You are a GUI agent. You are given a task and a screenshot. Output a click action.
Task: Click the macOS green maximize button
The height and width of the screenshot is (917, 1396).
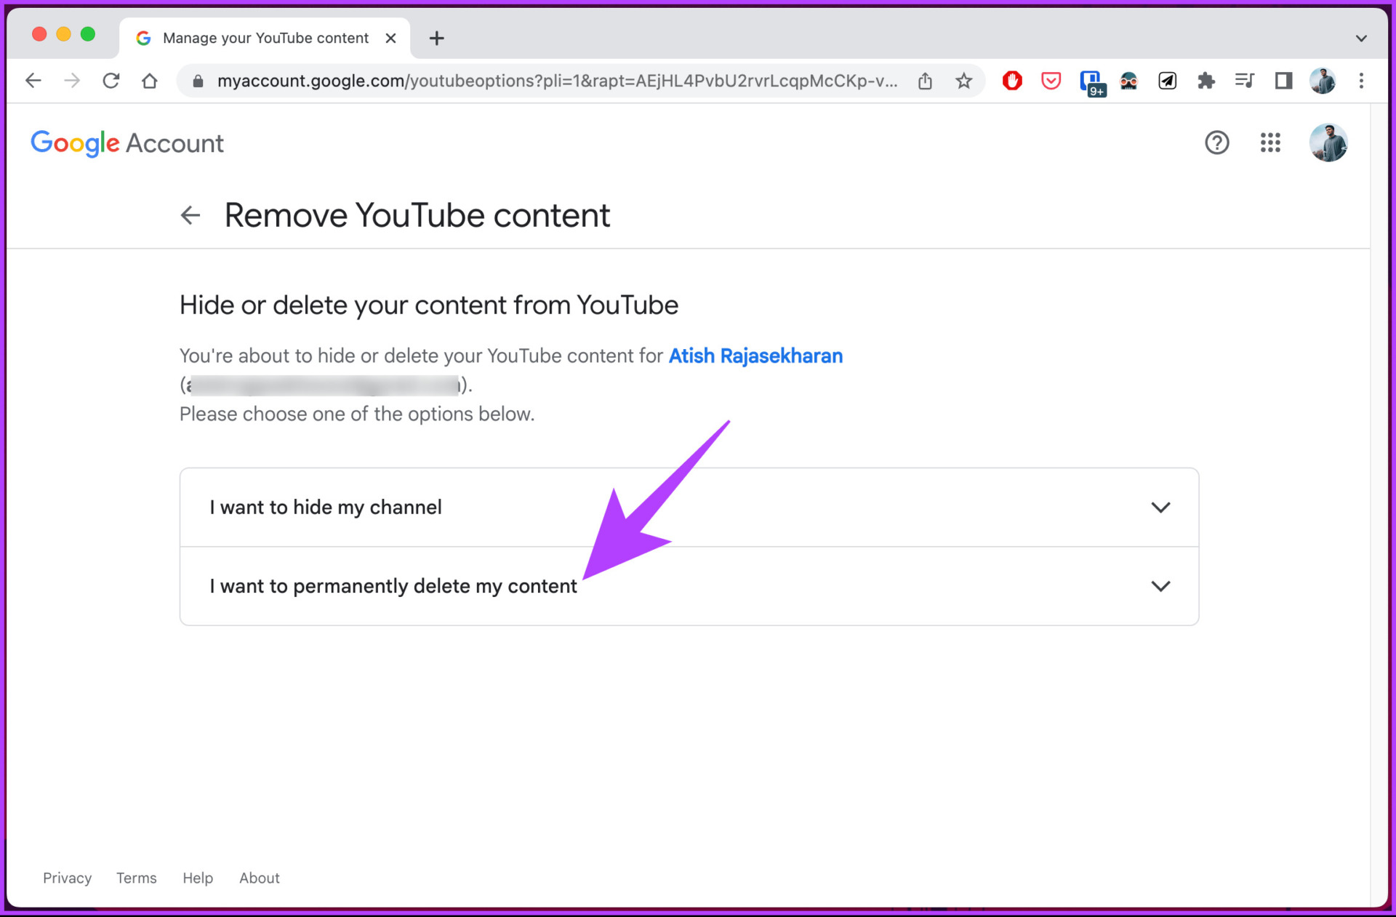pos(88,34)
